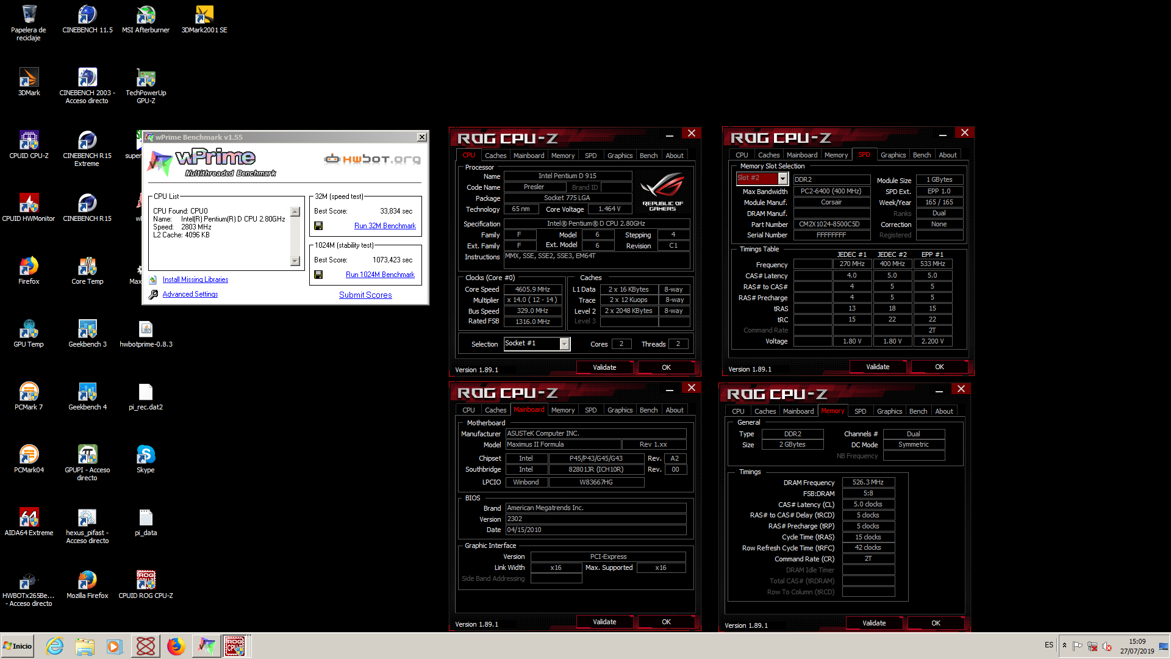Select the hwbotprime-0.8.3 desktop file

click(146, 333)
